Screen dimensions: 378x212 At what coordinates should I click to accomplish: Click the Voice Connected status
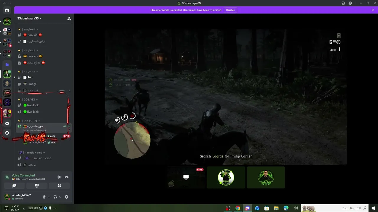(x=23, y=175)
